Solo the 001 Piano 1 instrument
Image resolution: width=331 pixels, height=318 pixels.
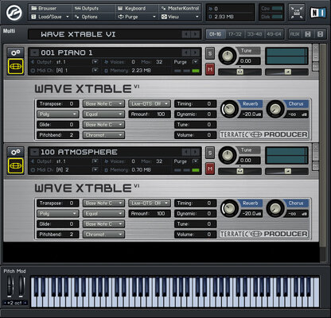click(x=210, y=53)
